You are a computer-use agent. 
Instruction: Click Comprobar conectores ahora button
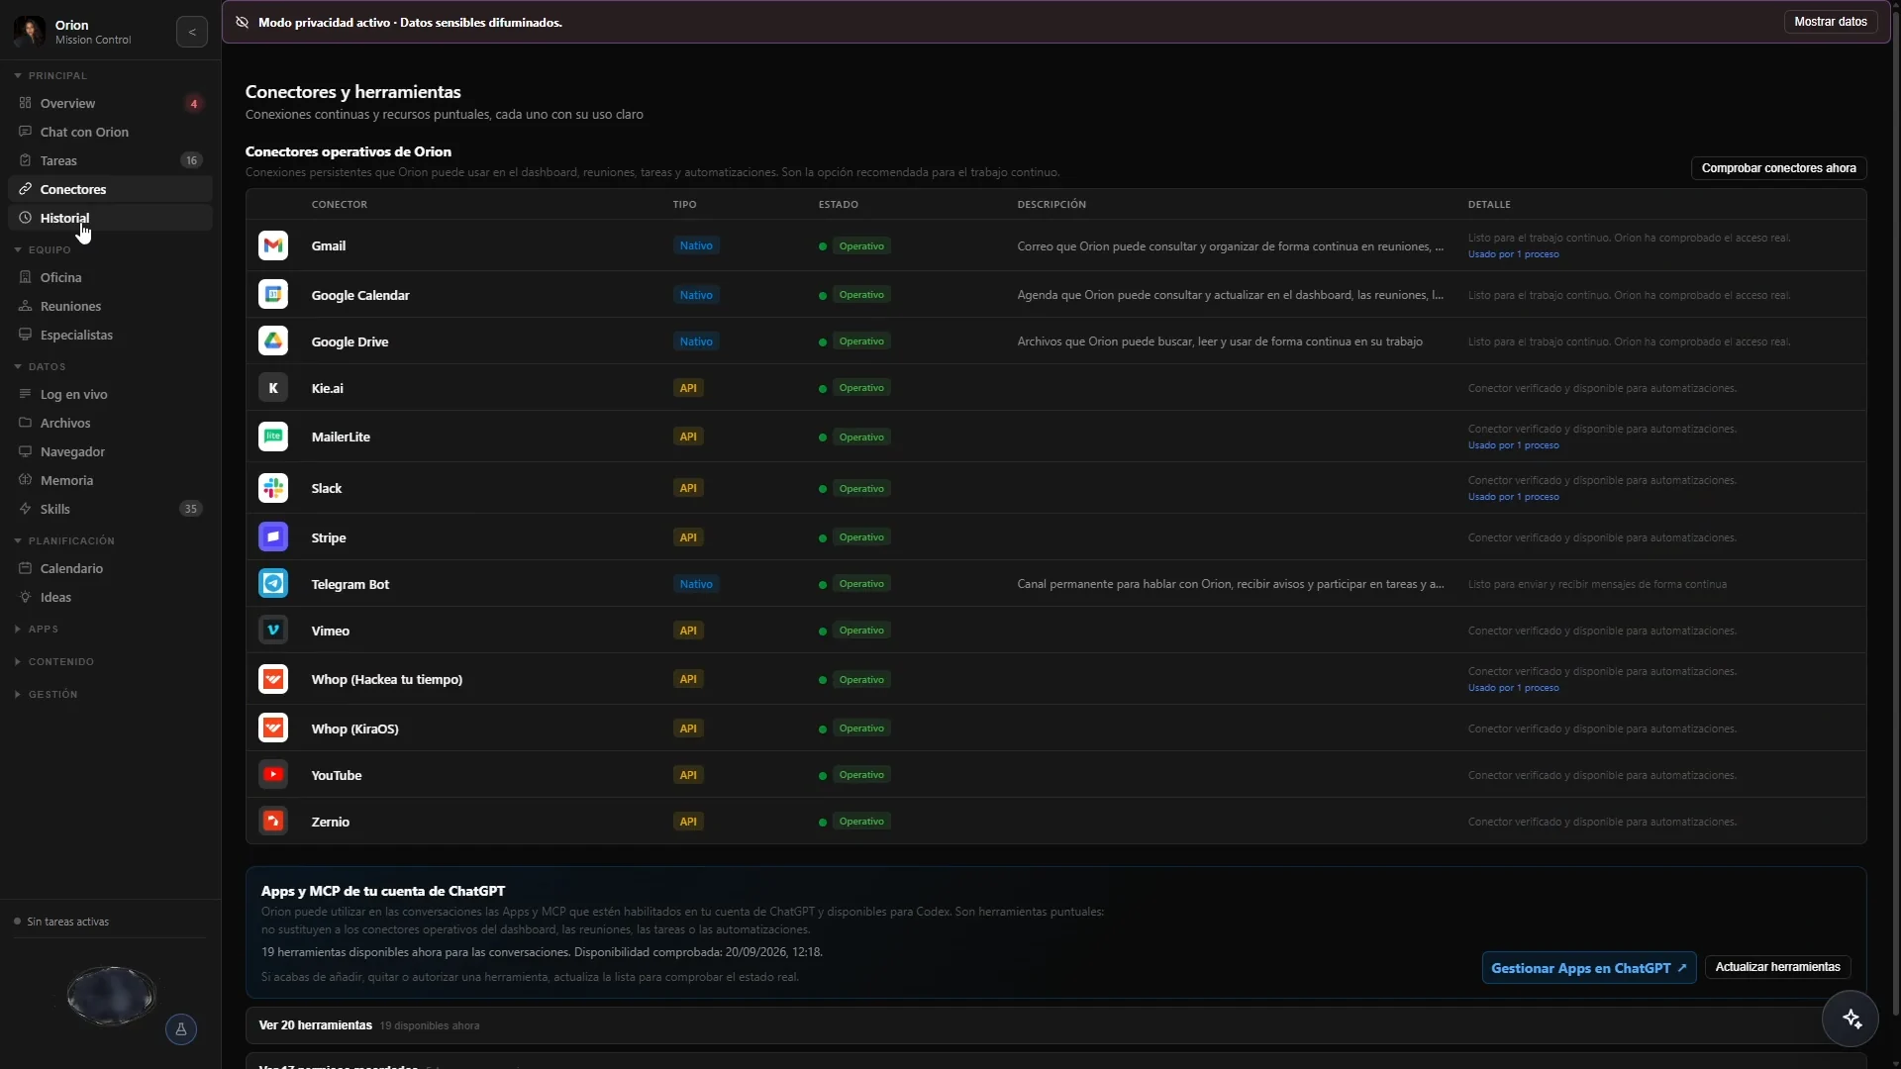click(x=1778, y=168)
